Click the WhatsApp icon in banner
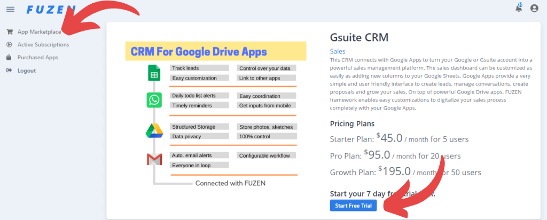This screenshot has width=547, height=220. tap(154, 100)
